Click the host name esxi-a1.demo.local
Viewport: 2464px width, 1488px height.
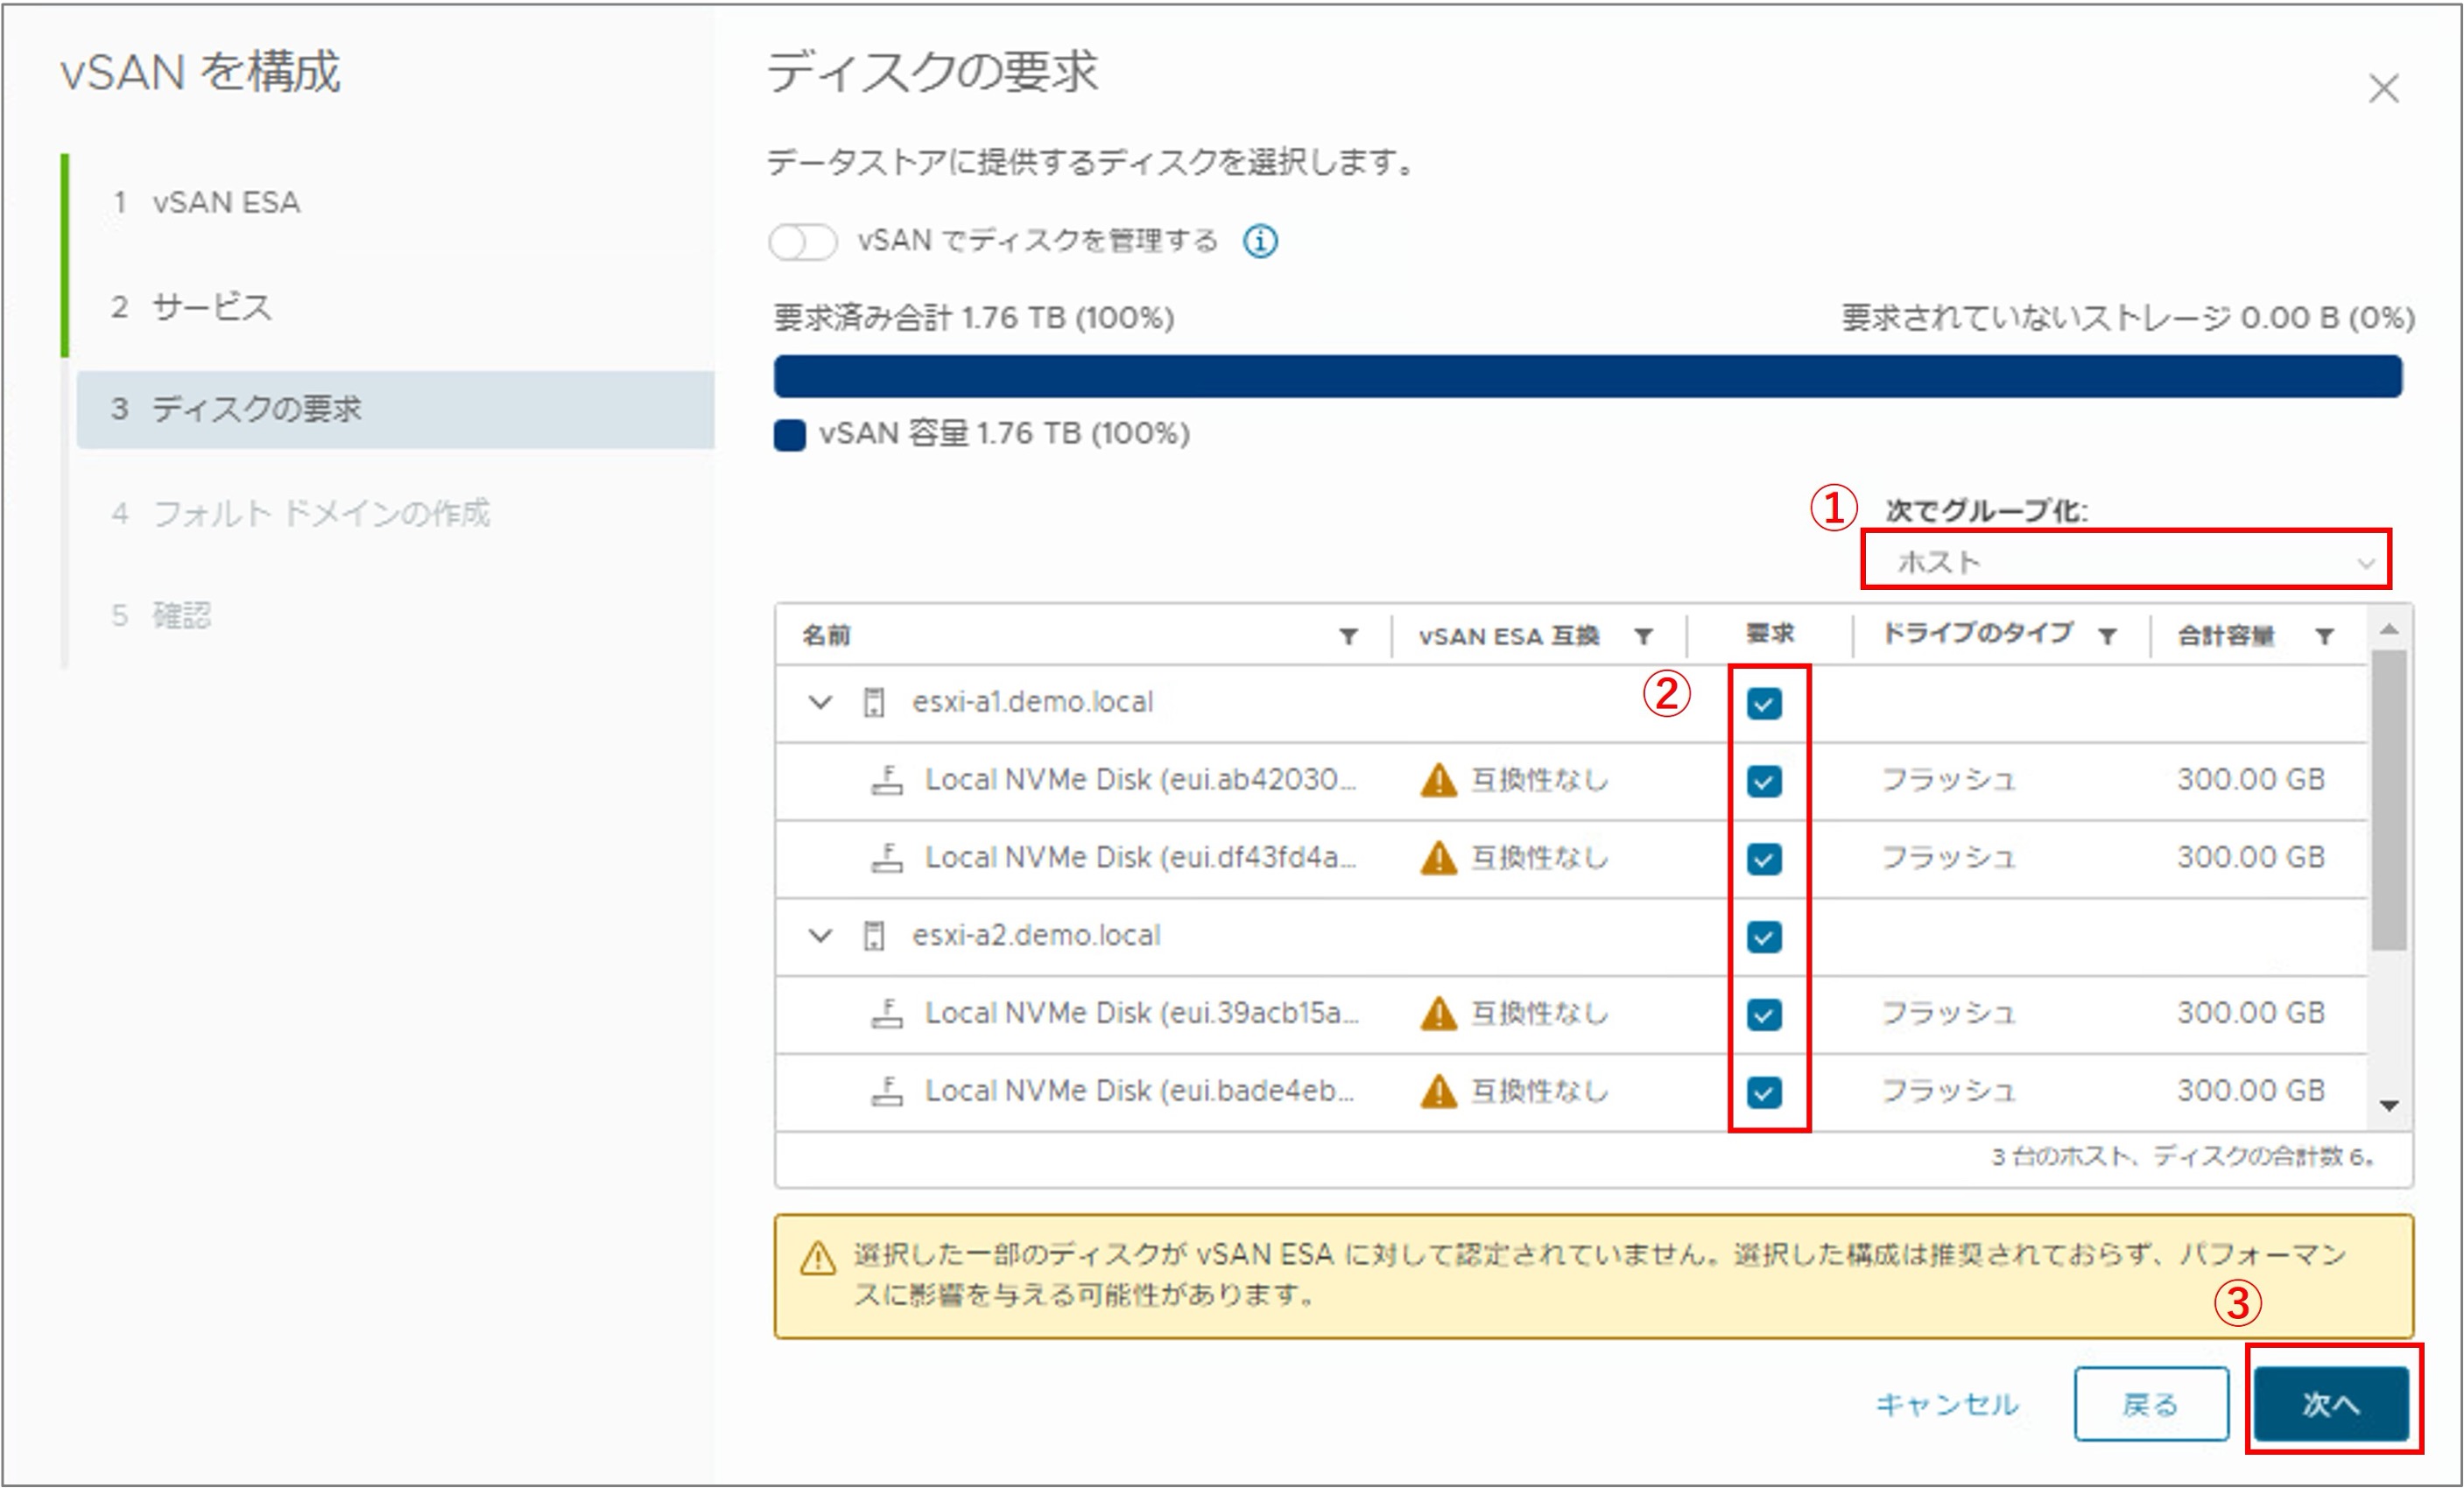pyautogui.click(x=1032, y=703)
